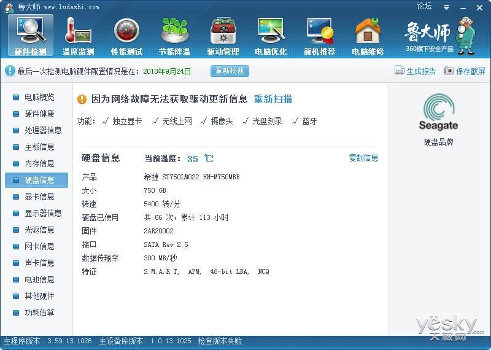Open the 电脑维修 PC repair house icon

click(x=368, y=36)
